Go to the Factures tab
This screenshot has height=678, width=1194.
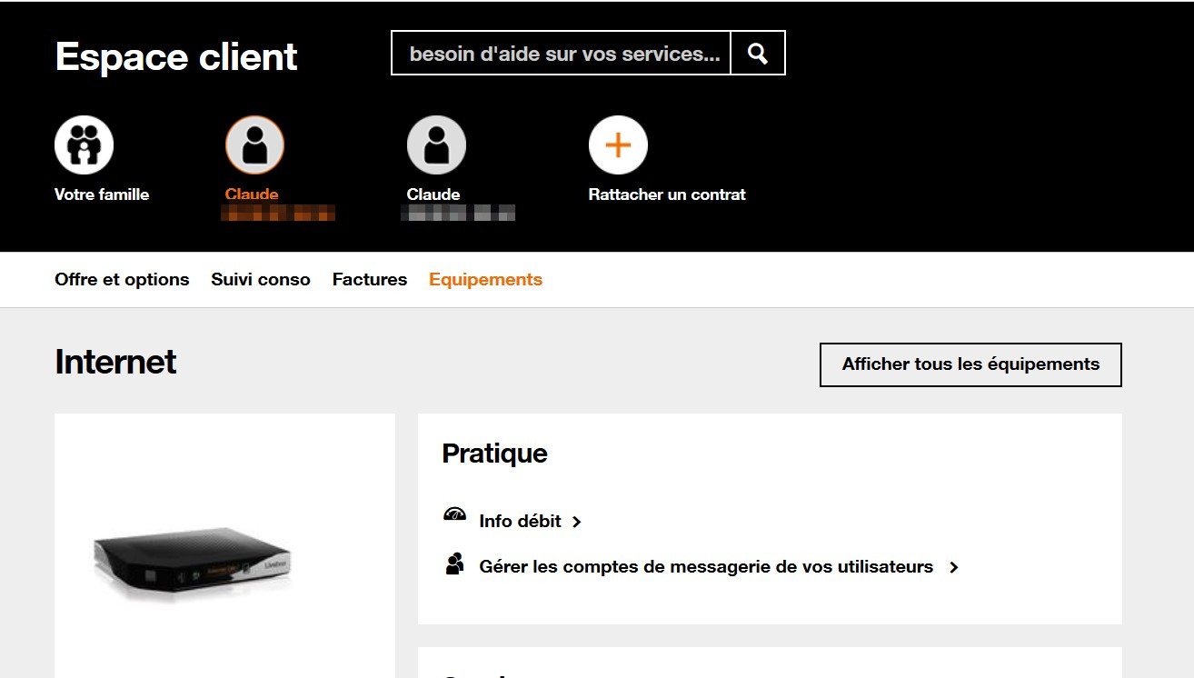click(370, 280)
